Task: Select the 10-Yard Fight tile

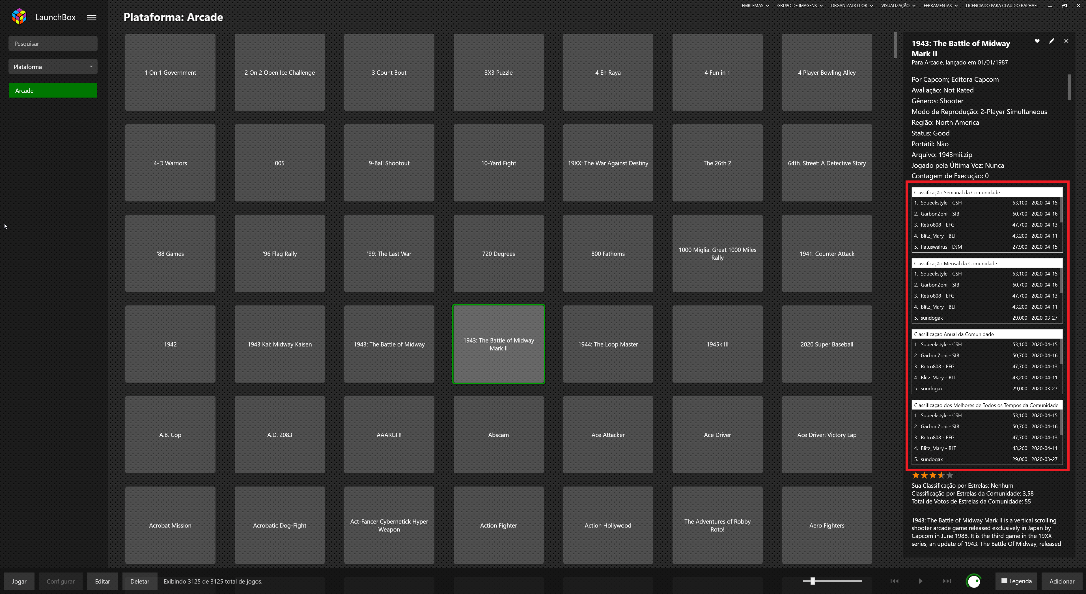Action: (498, 163)
